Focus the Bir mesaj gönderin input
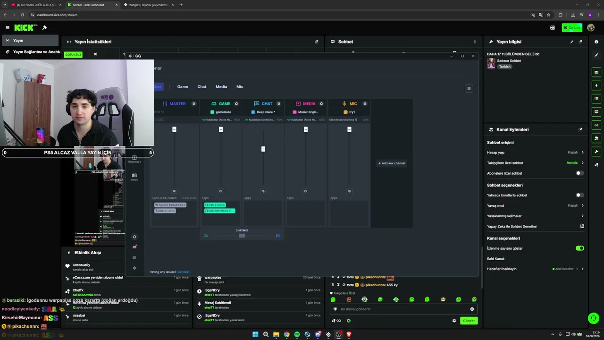 (x=403, y=309)
